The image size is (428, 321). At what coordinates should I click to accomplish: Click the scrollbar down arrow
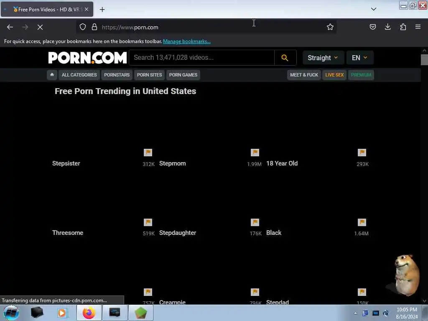[424, 301]
